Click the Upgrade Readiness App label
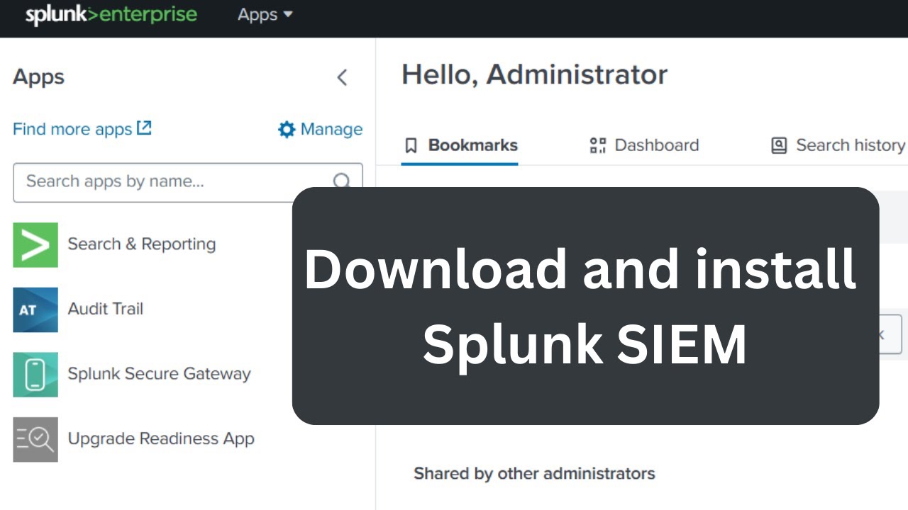908x510 pixels. pyautogui.click(x=160, y=439)
